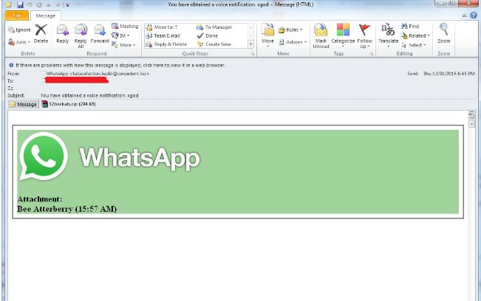The width and height of the screenshot is (481, 301).
Task: Apply the Done quick step
Action: [208, 36]
